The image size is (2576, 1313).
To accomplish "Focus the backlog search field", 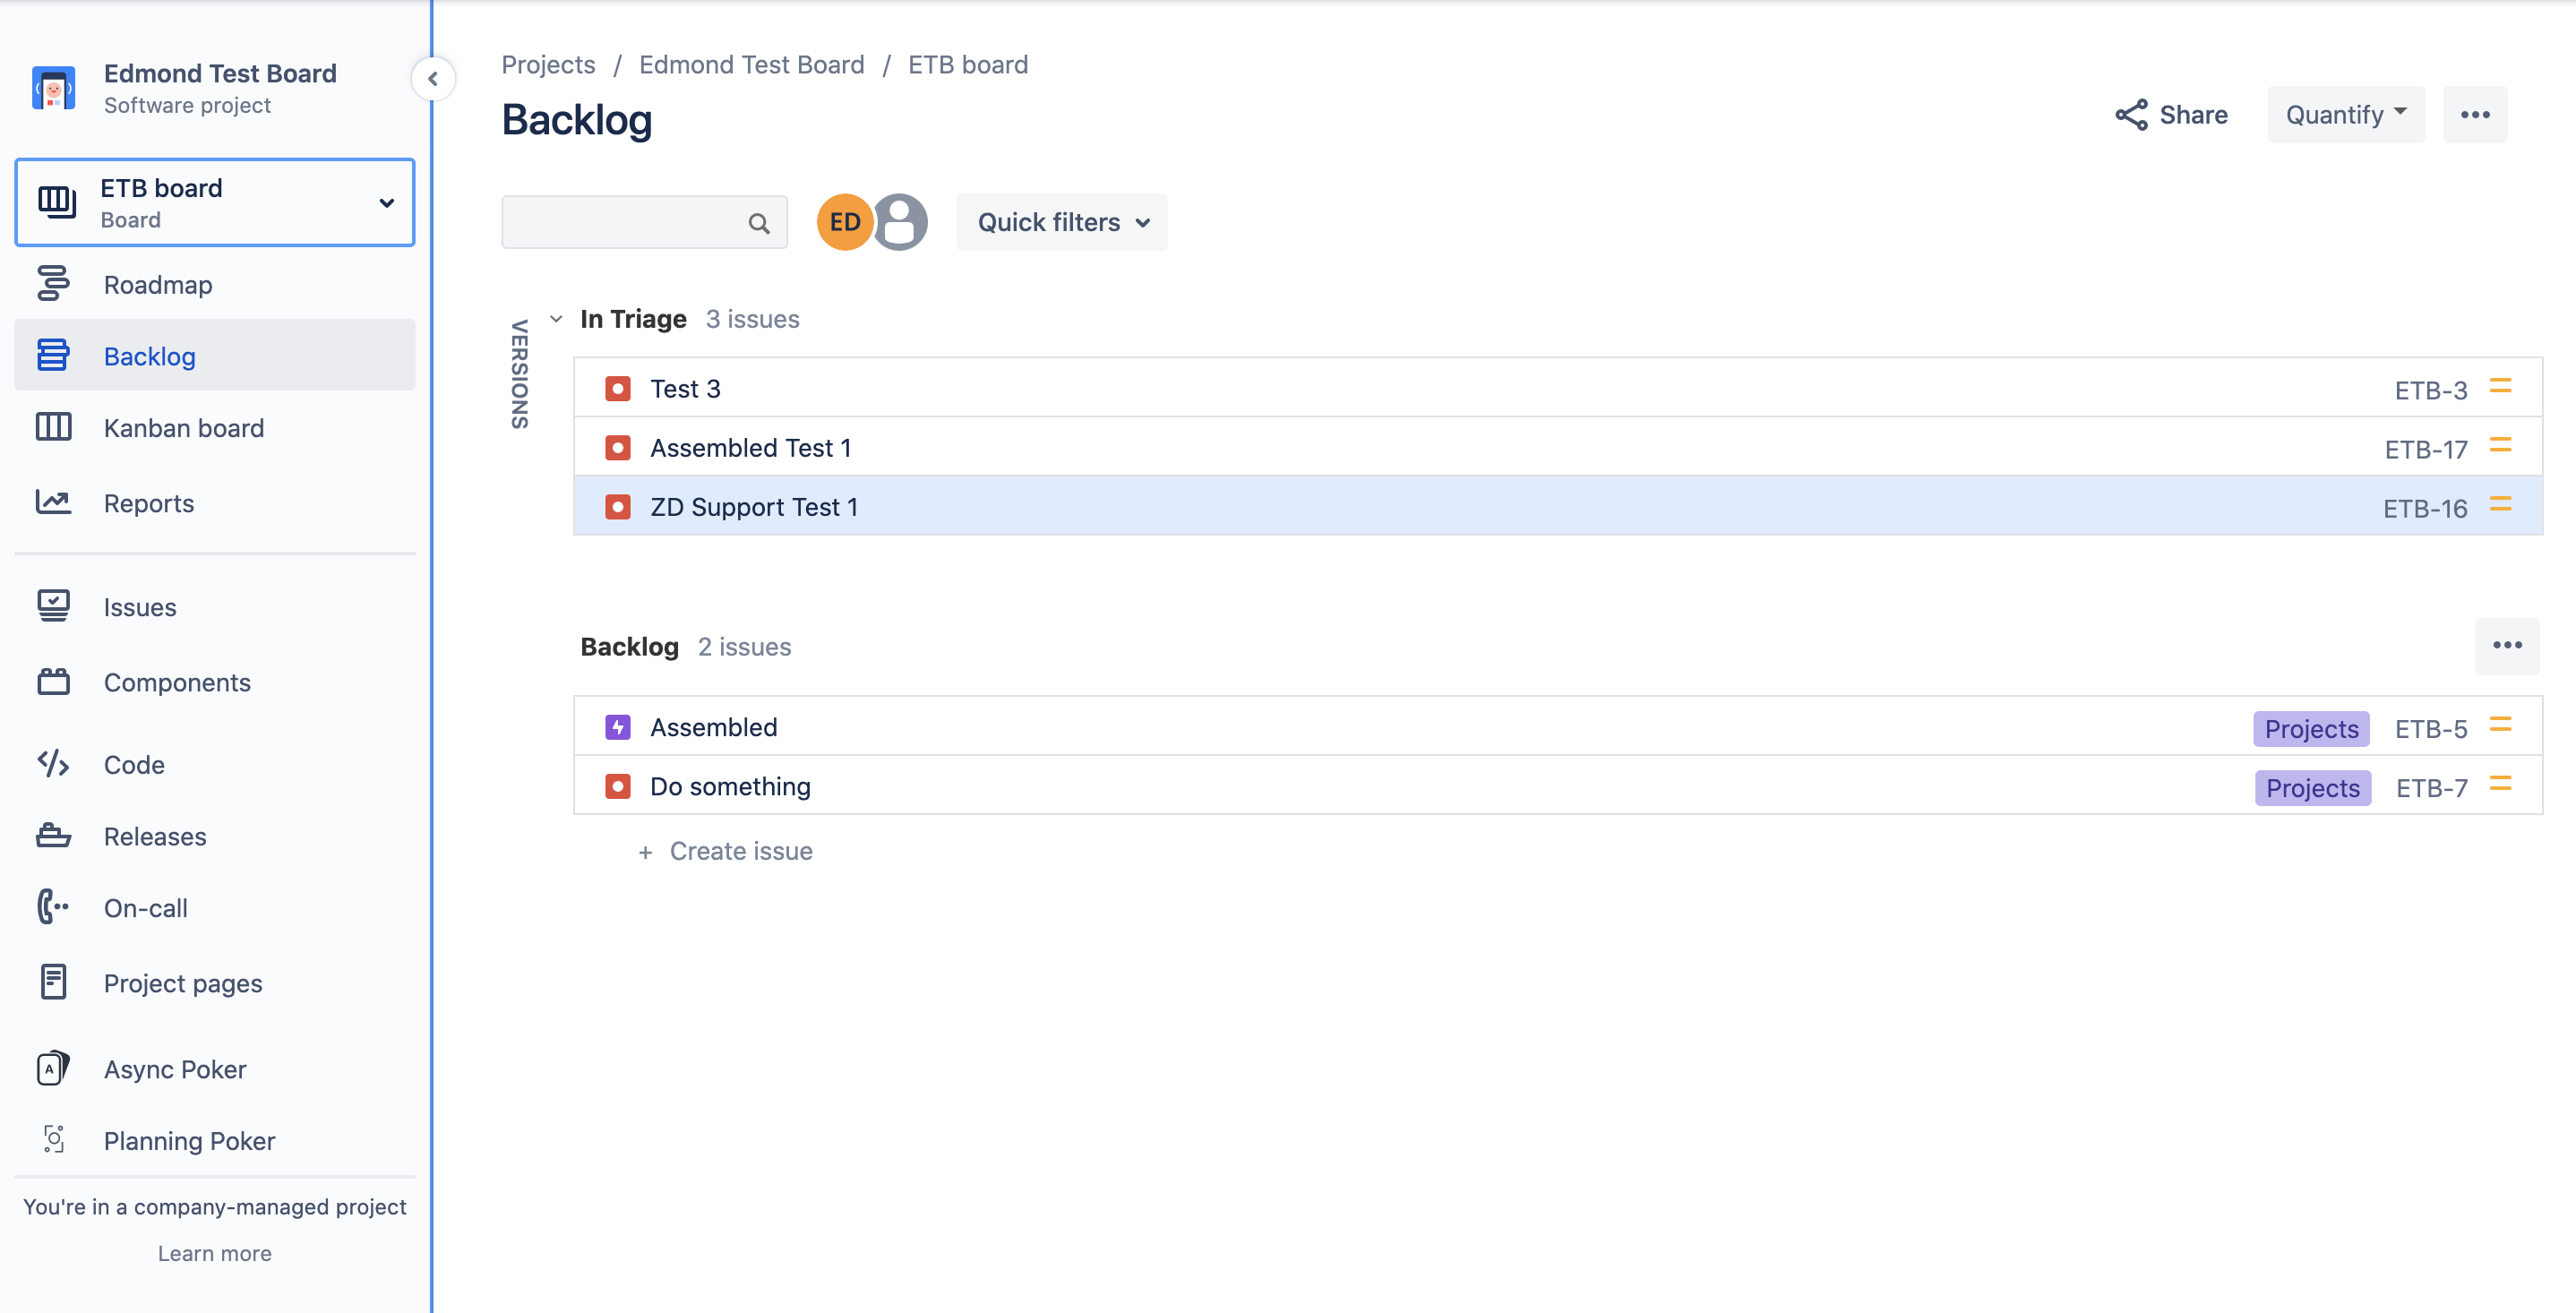I will 644,222.
